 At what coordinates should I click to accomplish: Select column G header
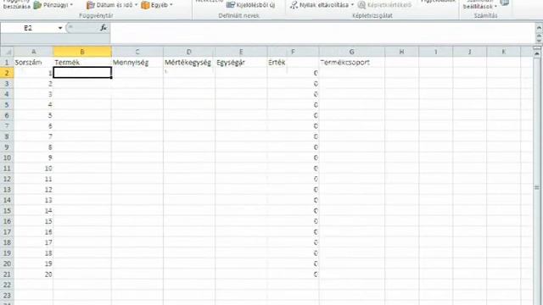point(351,52)
